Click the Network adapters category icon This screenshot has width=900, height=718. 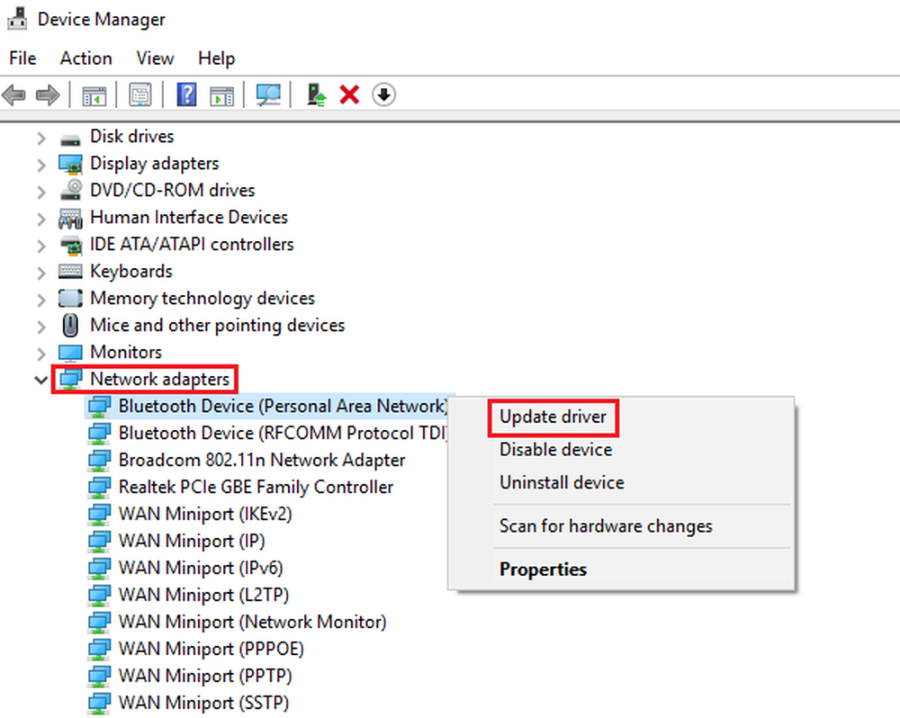point(70,380)
